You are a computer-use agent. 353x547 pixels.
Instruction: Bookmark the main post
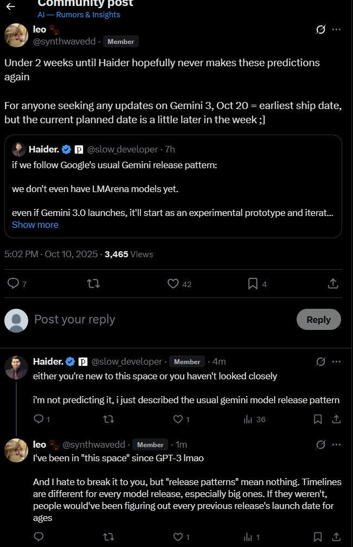[253, 283]
